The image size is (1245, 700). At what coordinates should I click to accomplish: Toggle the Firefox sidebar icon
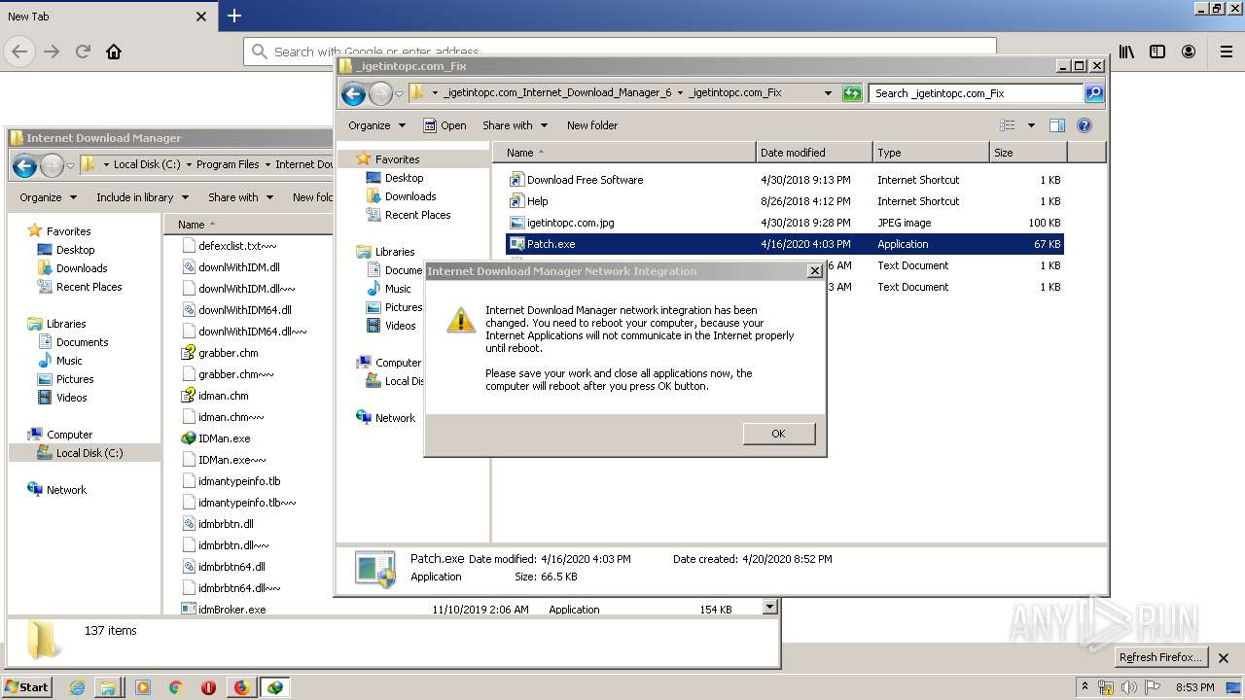point(1157,52)
